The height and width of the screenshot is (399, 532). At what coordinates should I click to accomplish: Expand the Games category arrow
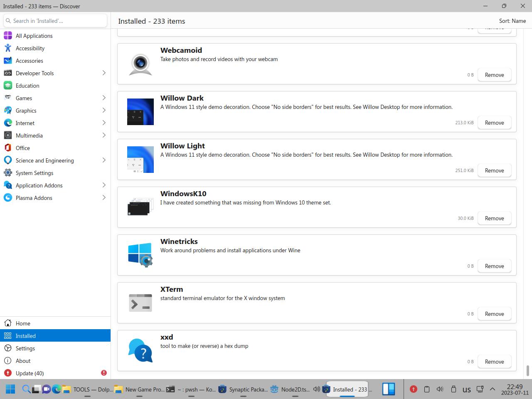coord(104,98)
